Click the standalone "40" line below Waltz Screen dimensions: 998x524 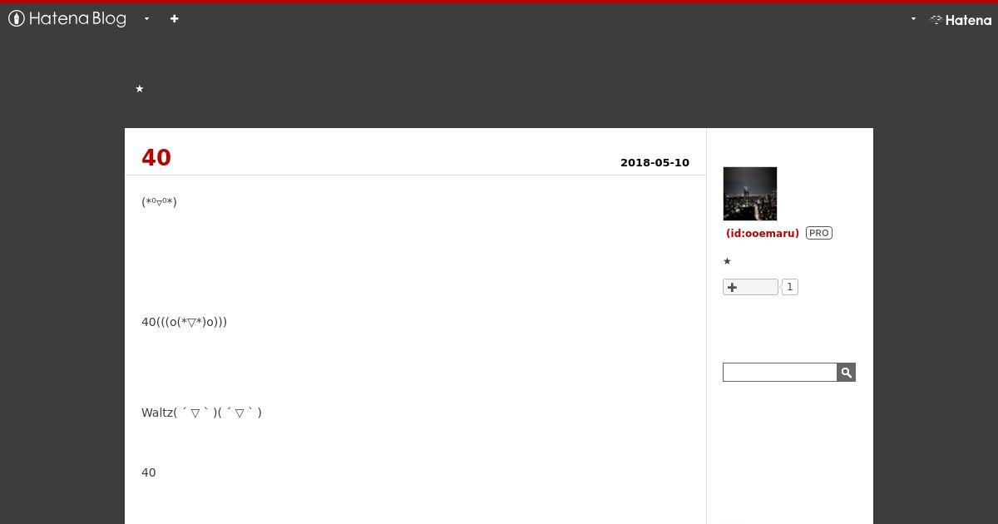click(149, 472)
